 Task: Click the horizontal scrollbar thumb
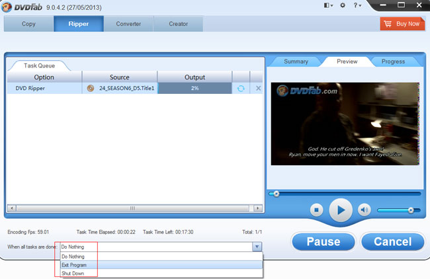click(132, 208)
